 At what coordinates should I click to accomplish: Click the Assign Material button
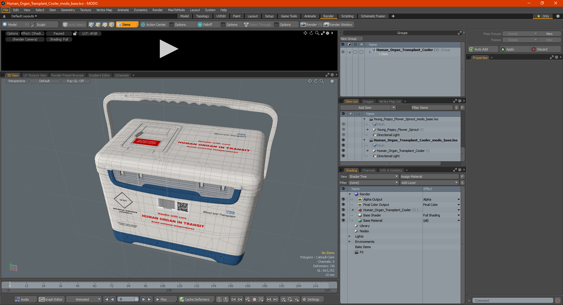429,177
